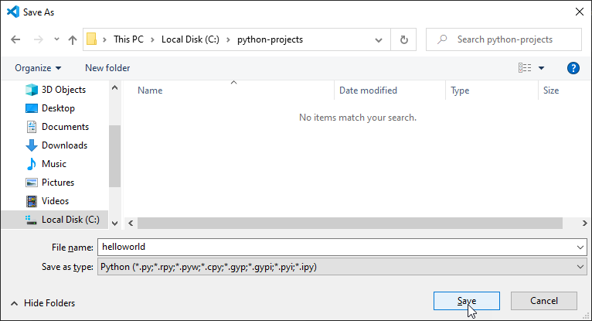The image size is (592, 321).
Task: Click the VS Code logo in title bar
Action: 13,12
